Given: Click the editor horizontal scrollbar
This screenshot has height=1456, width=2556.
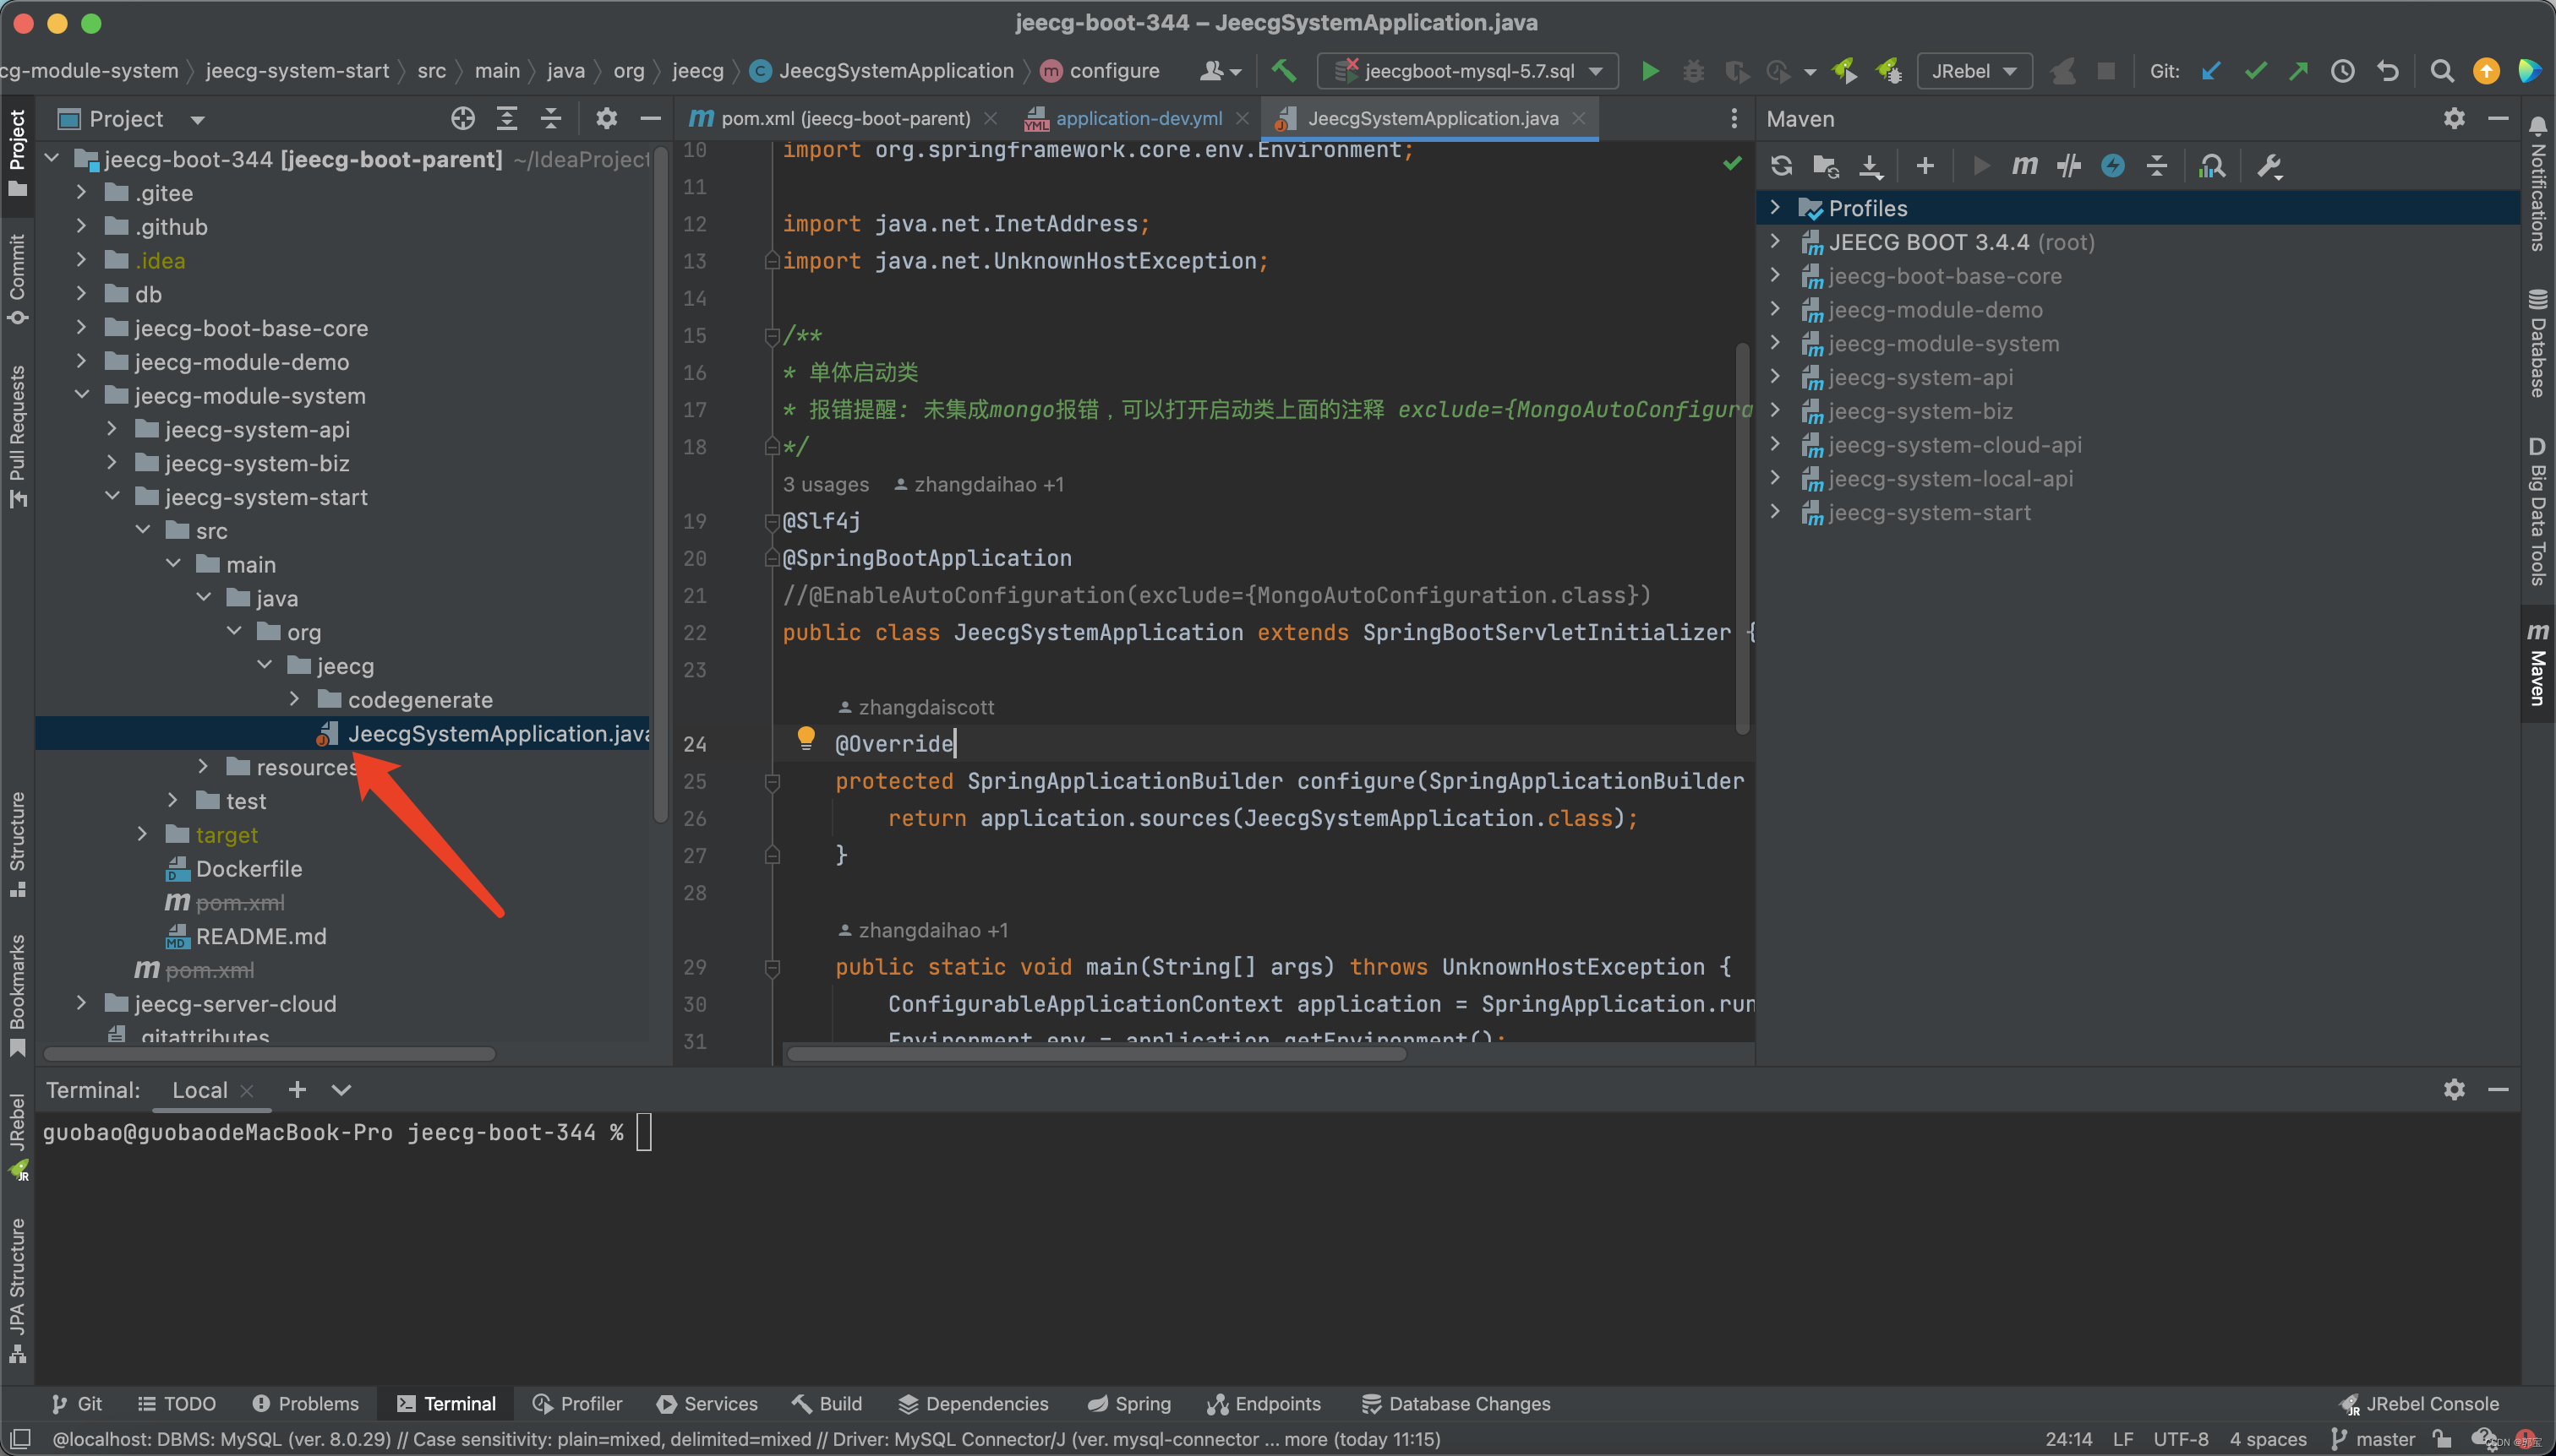Looking at the screenshot, I should click(x=1096, y=1053).
